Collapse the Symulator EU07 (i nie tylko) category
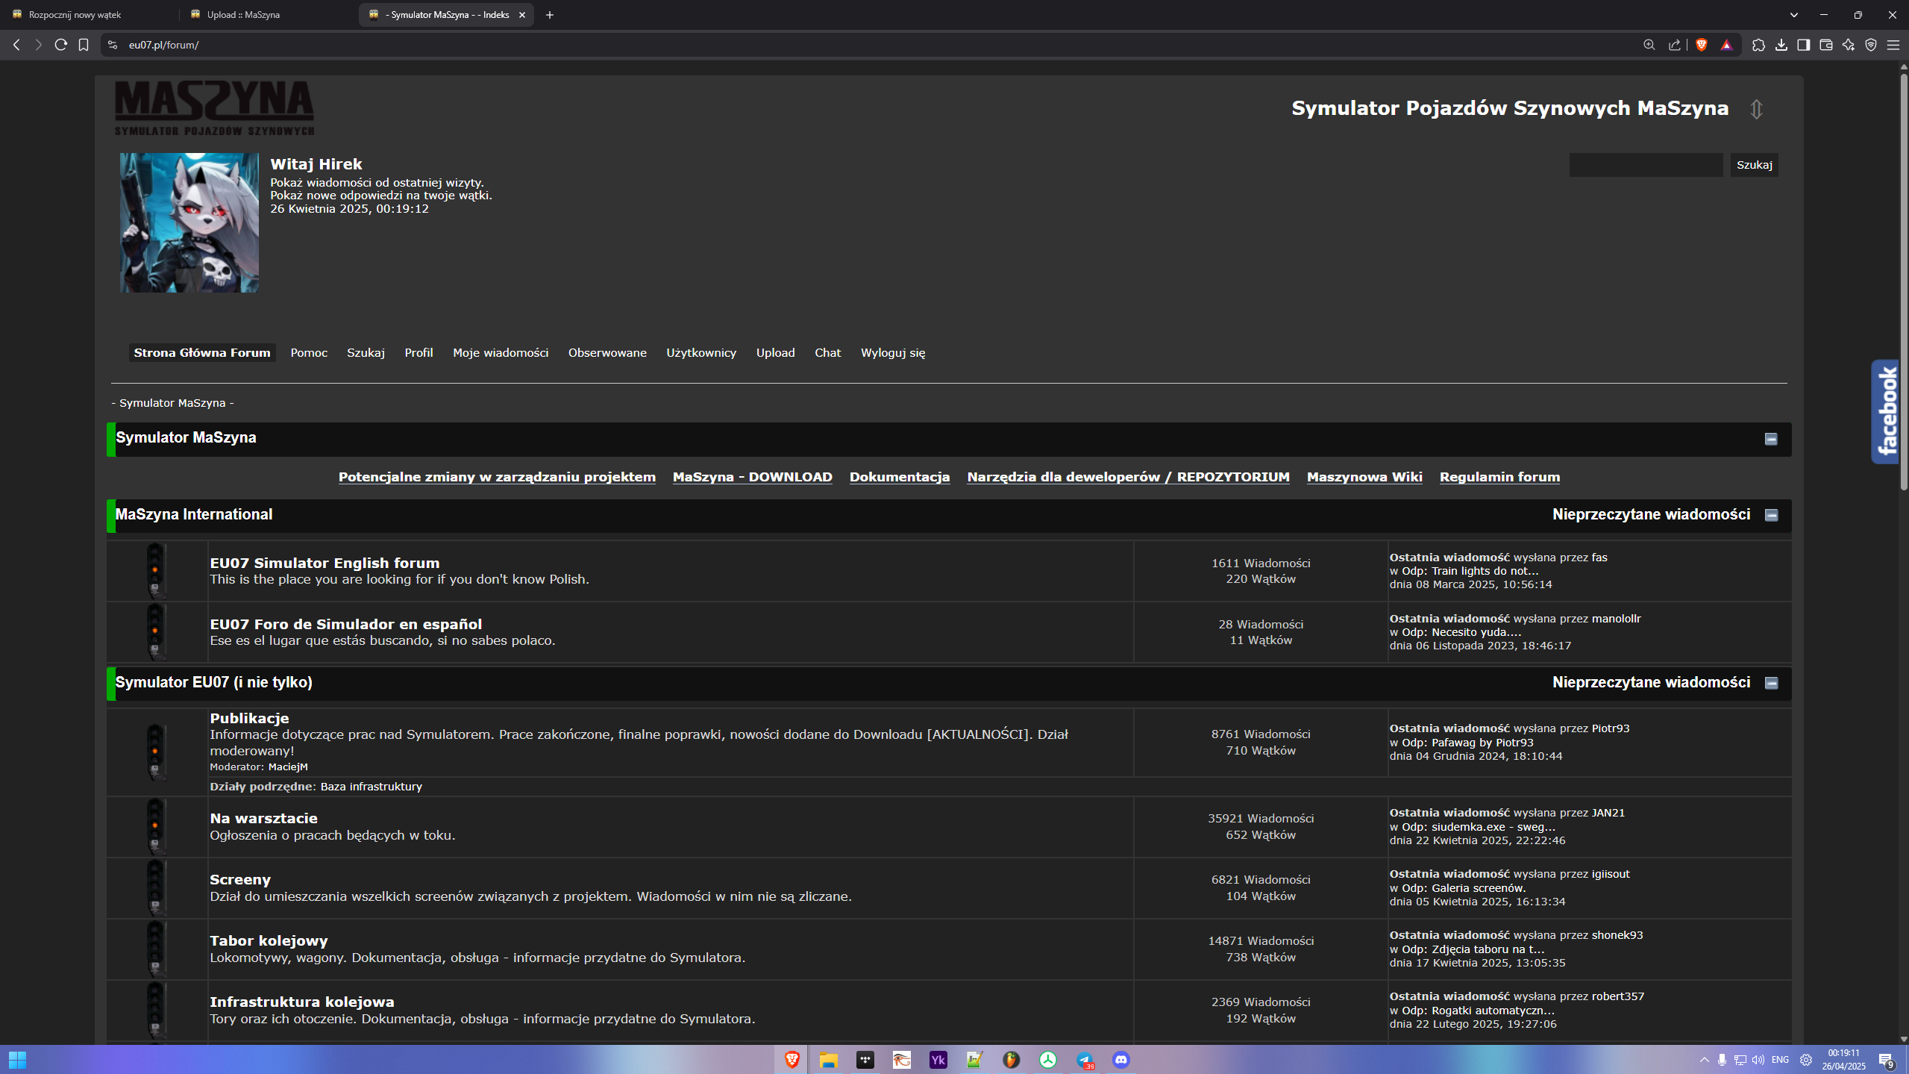 pos(1771,683)
